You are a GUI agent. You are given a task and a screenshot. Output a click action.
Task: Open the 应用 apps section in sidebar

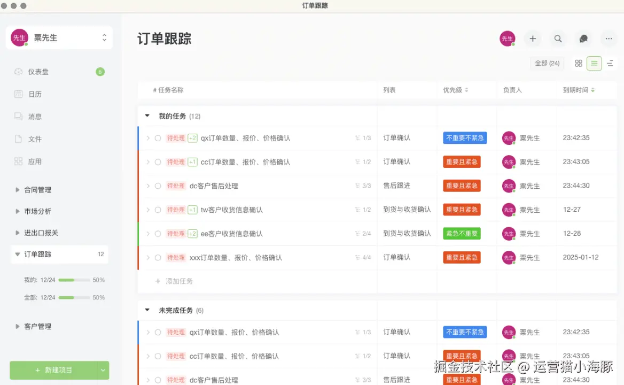coord(34,161)
